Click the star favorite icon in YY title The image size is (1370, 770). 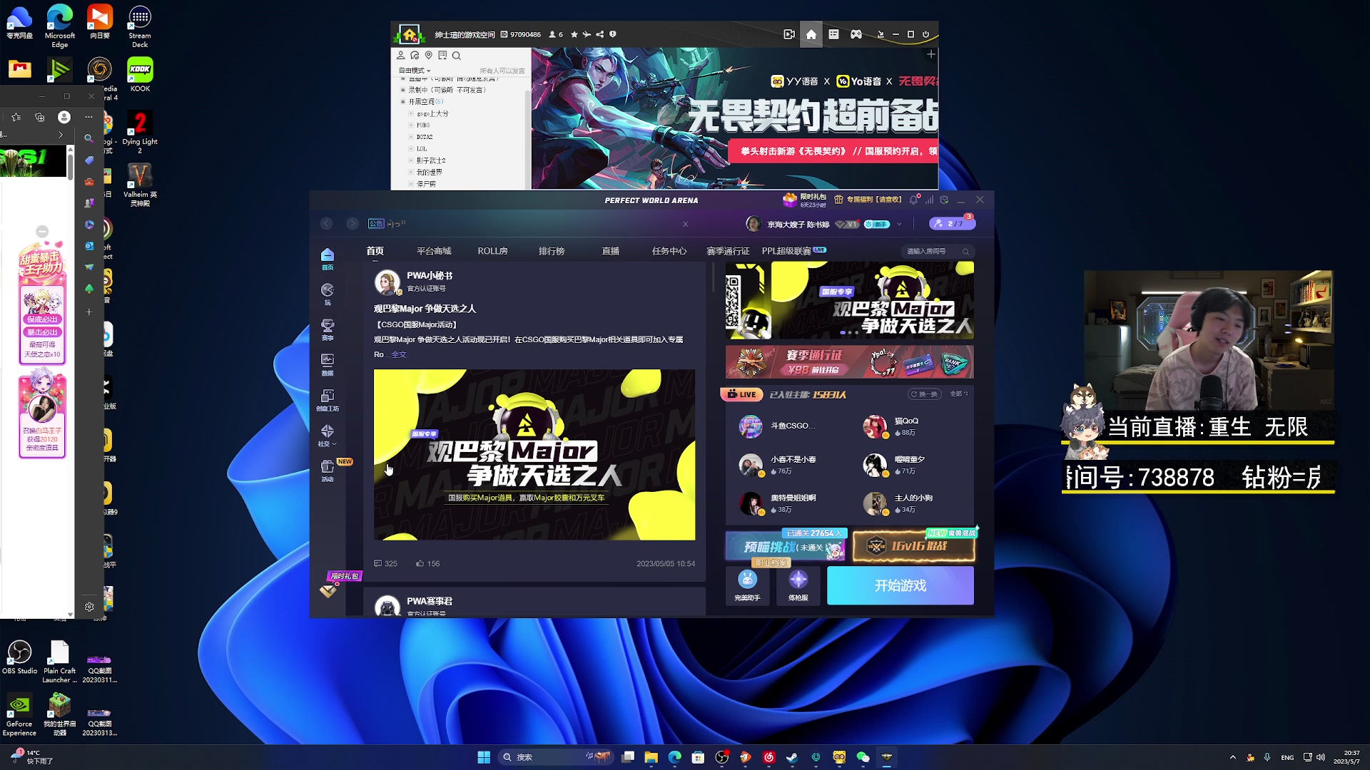[574, 34]
